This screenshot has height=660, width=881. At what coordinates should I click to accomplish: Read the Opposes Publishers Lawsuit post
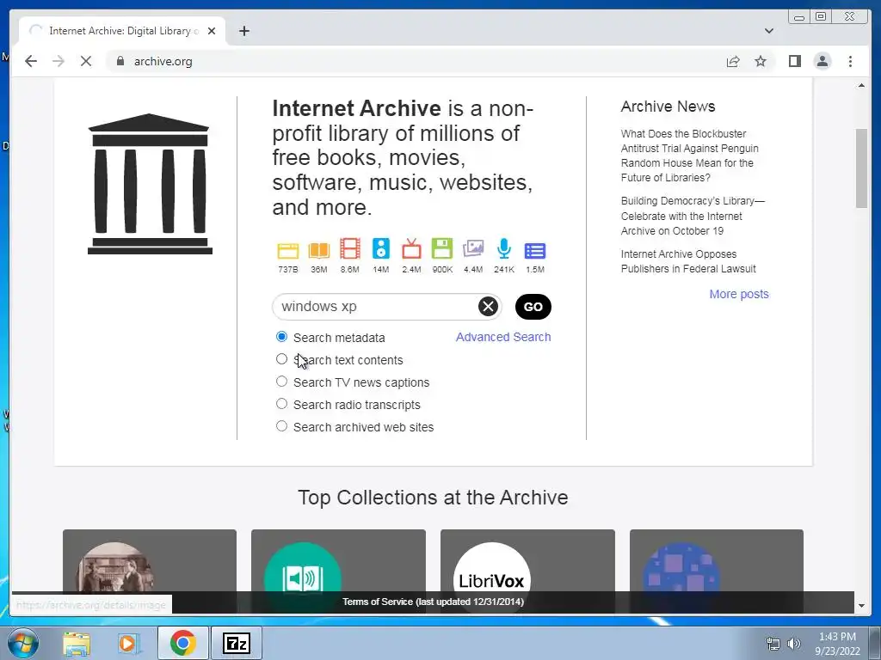pyautogui.click(x=688, y=261)
